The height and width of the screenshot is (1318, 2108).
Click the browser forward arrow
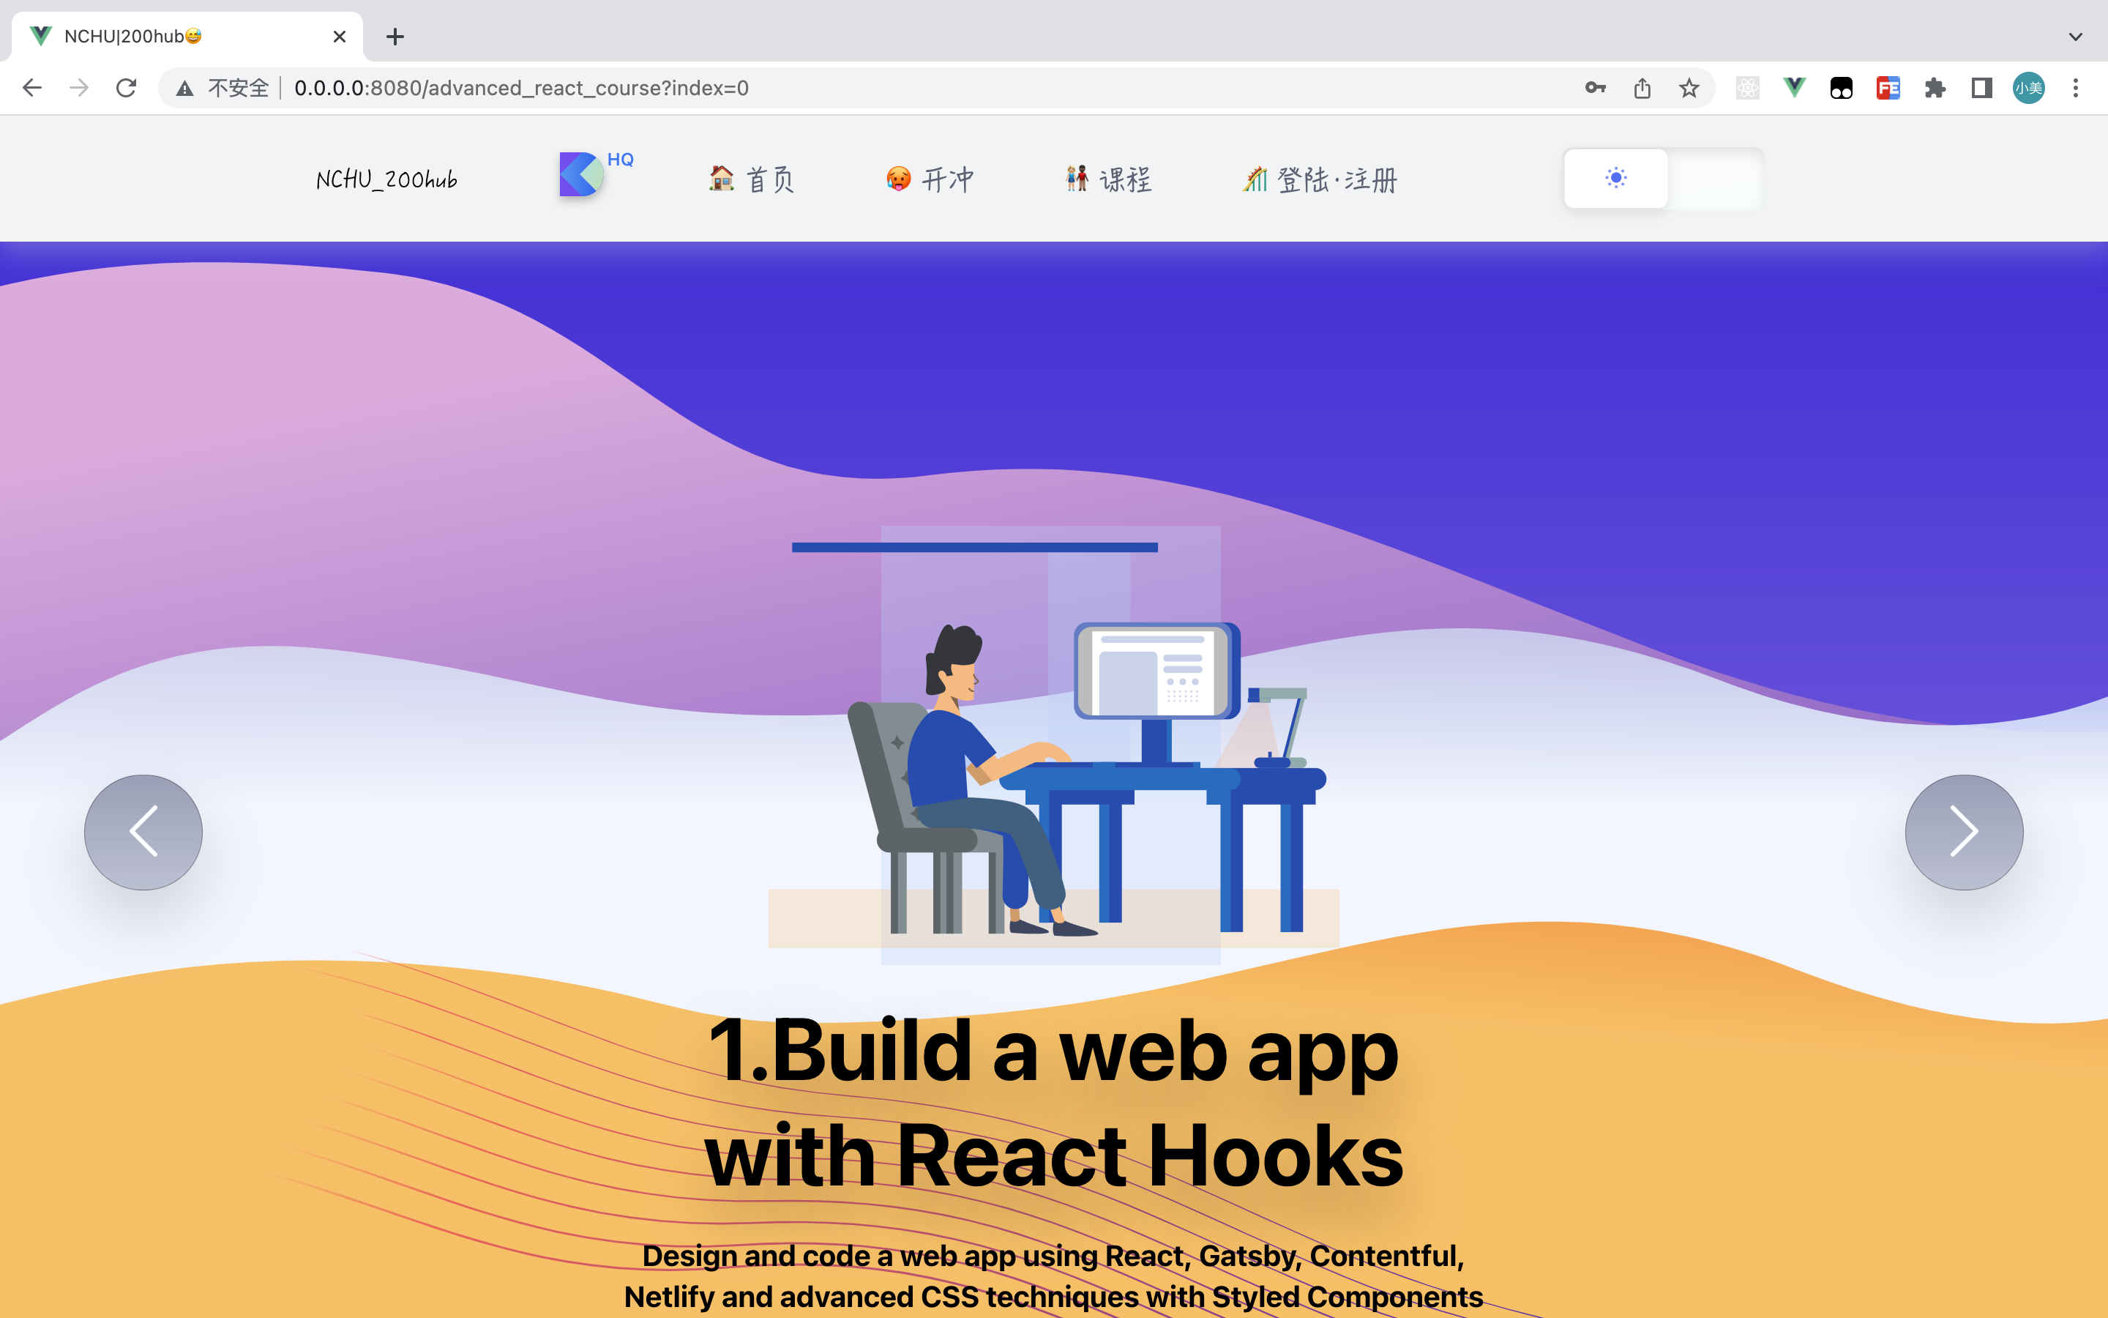pyautogui.click(x=79, y=88)
